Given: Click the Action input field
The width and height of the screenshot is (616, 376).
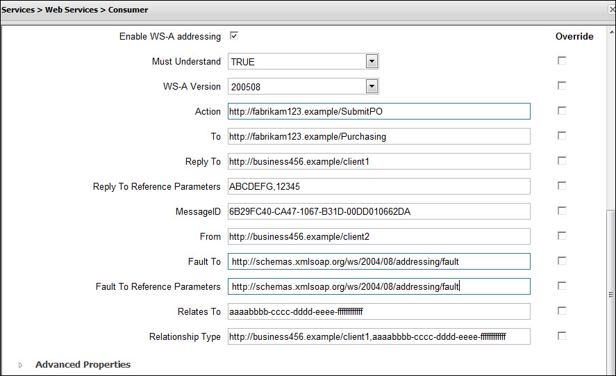Looking at the screenshot, I should point(378,111).
